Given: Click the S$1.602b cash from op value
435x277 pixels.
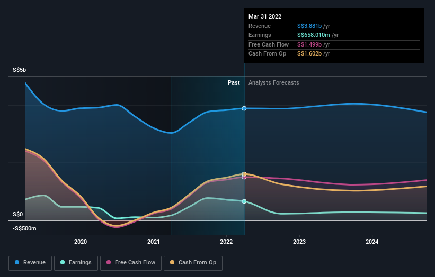Looking at the screenshot, I should tap(309, 54).
